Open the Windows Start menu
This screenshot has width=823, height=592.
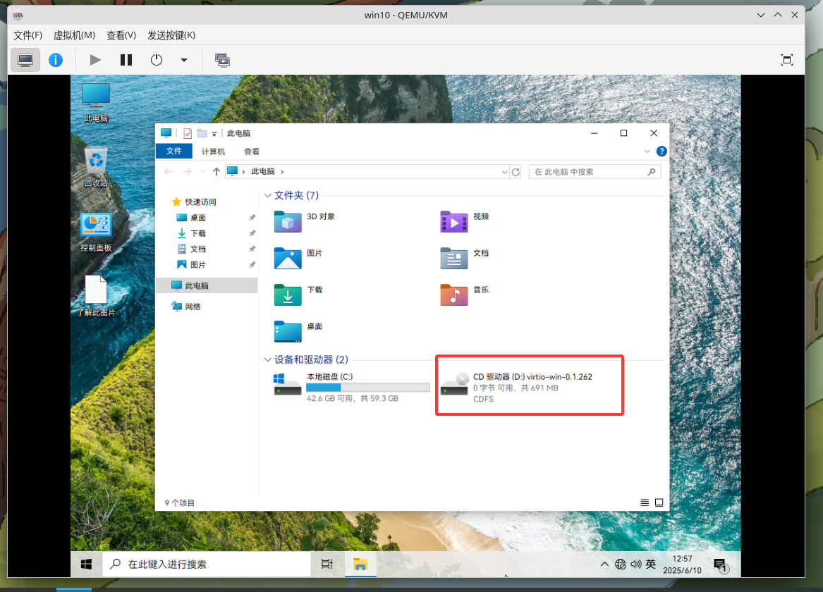point(87,565)
